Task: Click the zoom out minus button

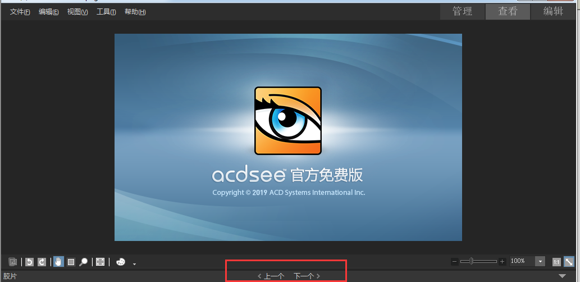Action: pyautogui.click(x=455, y=262)
